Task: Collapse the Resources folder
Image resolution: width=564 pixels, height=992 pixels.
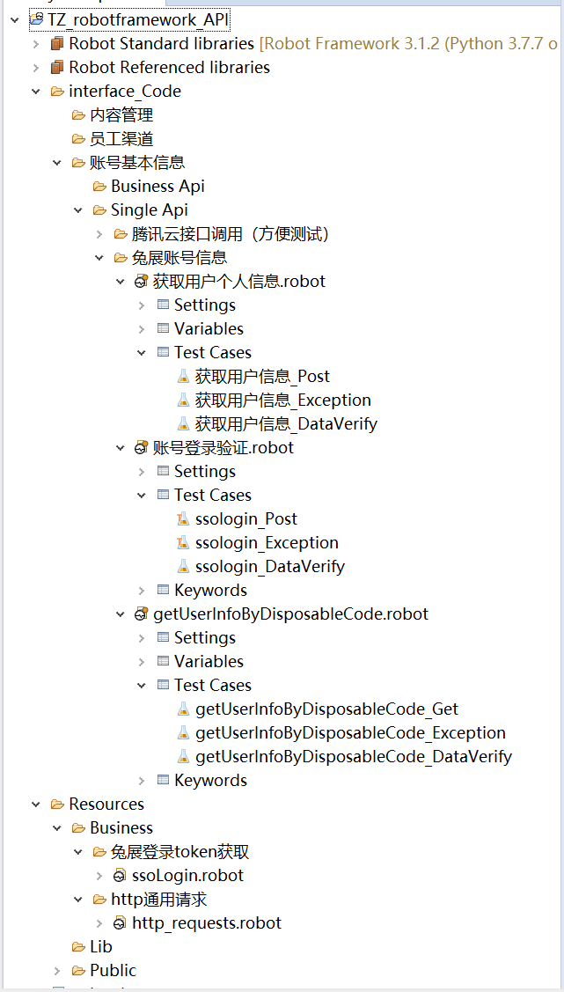Action: [x=36, y=805]
